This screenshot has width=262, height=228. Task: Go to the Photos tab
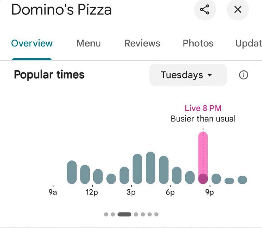[198, 43]
